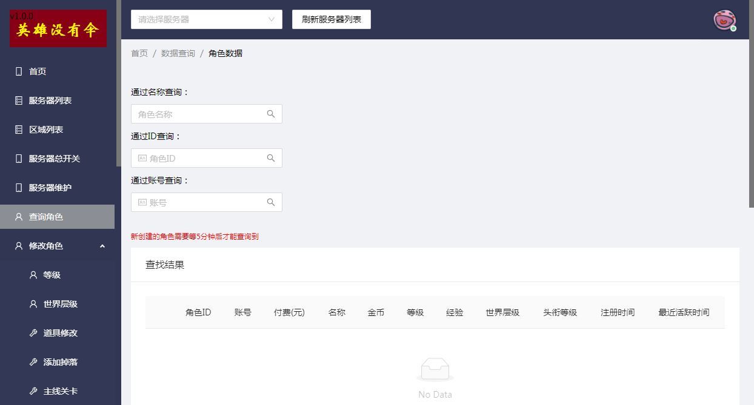754x405 pixels.
Task: Go to 服务器维护 page
Action: pyautogui.click(x=50, y=188)
